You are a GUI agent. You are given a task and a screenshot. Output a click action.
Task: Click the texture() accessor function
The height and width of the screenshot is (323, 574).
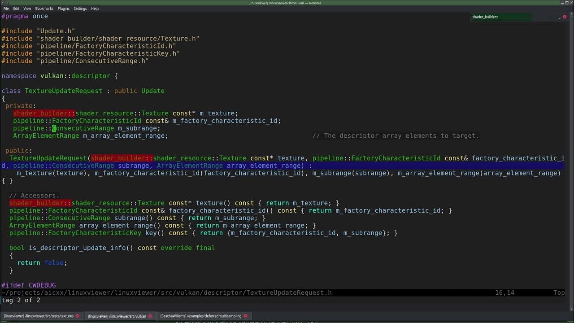(174, 203)
